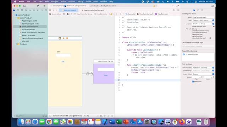Viewport: 227px width, 127px height.
Task: Open Google Chrome from the Dock
Action: [x=49, y=122]
